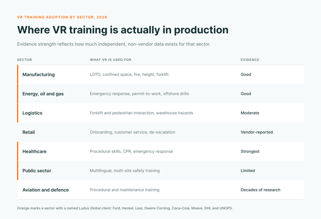
Task: Click the 'Where VR training is actually in production' heading
Action: [123, 30]
